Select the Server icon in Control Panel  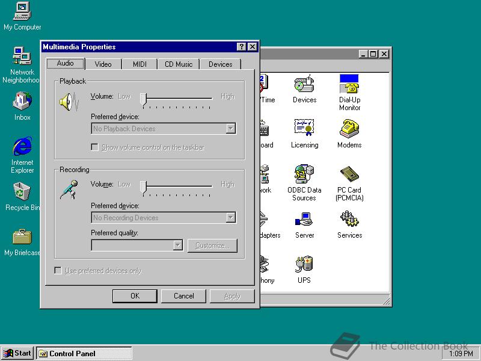tap(304, 224)
